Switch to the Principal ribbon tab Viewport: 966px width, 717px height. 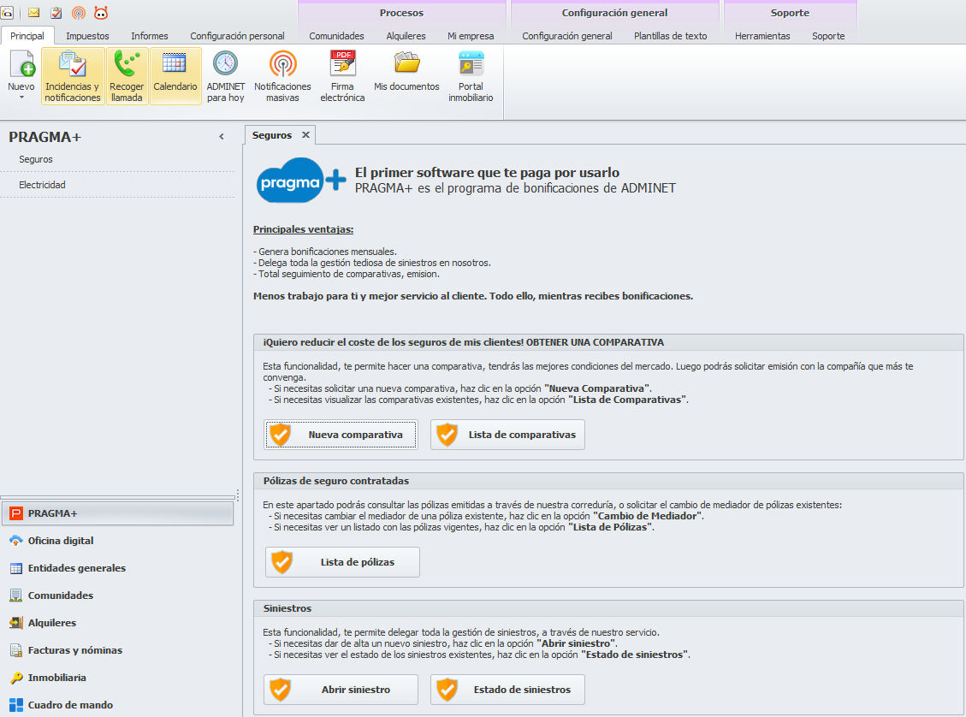click(27, 36)
